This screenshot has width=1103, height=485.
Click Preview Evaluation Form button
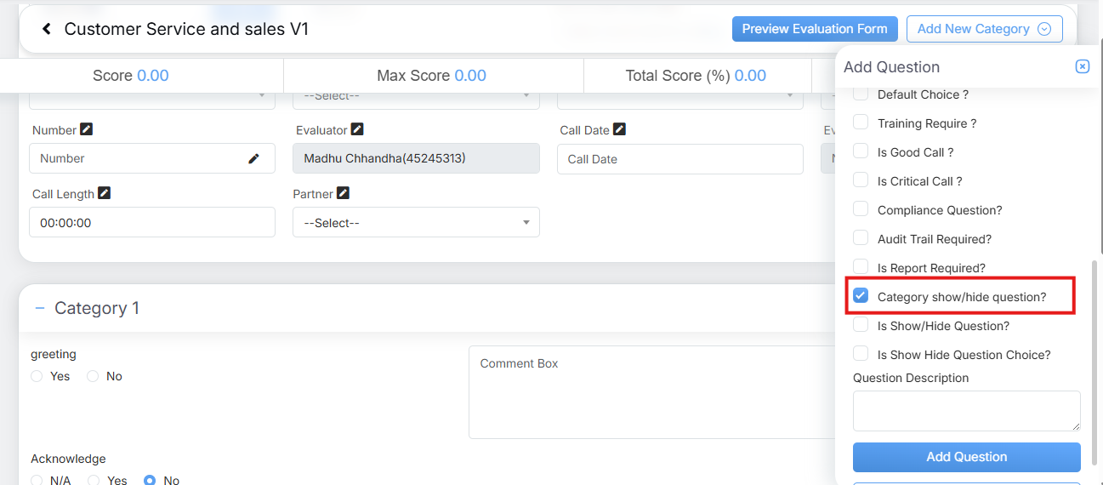point(814,29)
